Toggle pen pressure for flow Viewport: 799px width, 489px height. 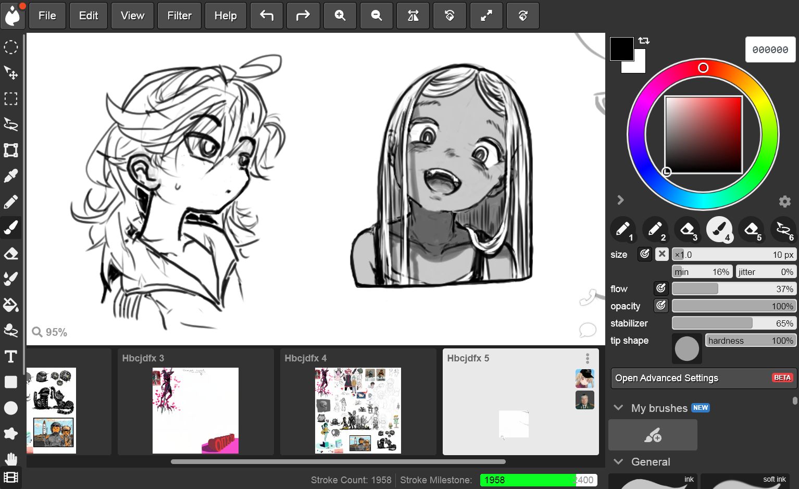pyautogui.click(x=661, y=289)
